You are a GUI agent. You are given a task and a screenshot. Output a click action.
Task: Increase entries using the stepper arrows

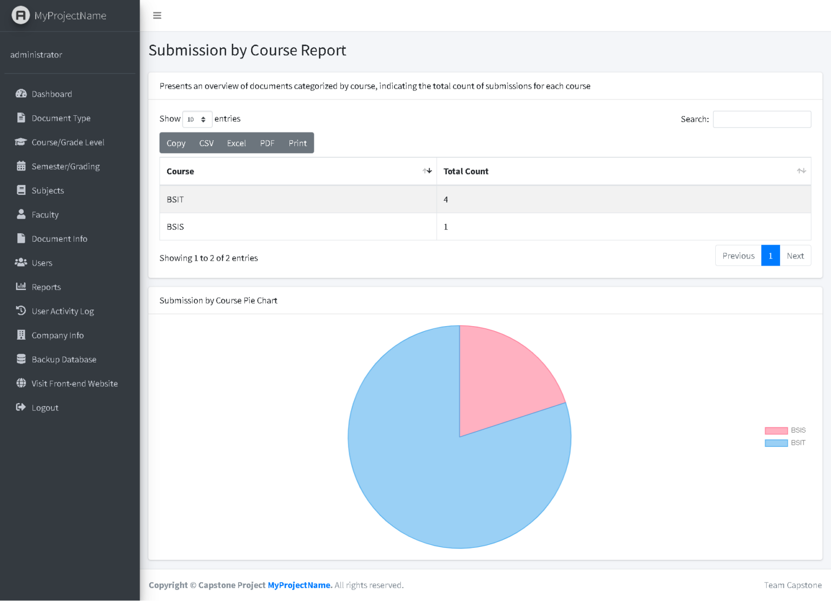coord(204,119)
